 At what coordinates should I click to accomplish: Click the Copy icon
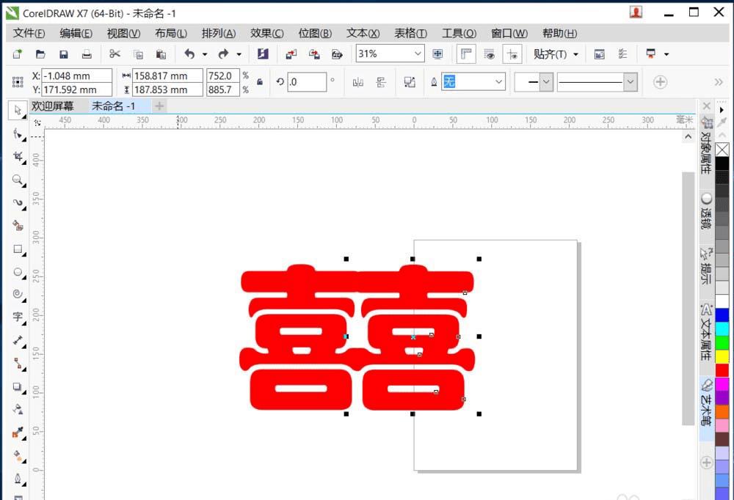(x=138, y=54)
